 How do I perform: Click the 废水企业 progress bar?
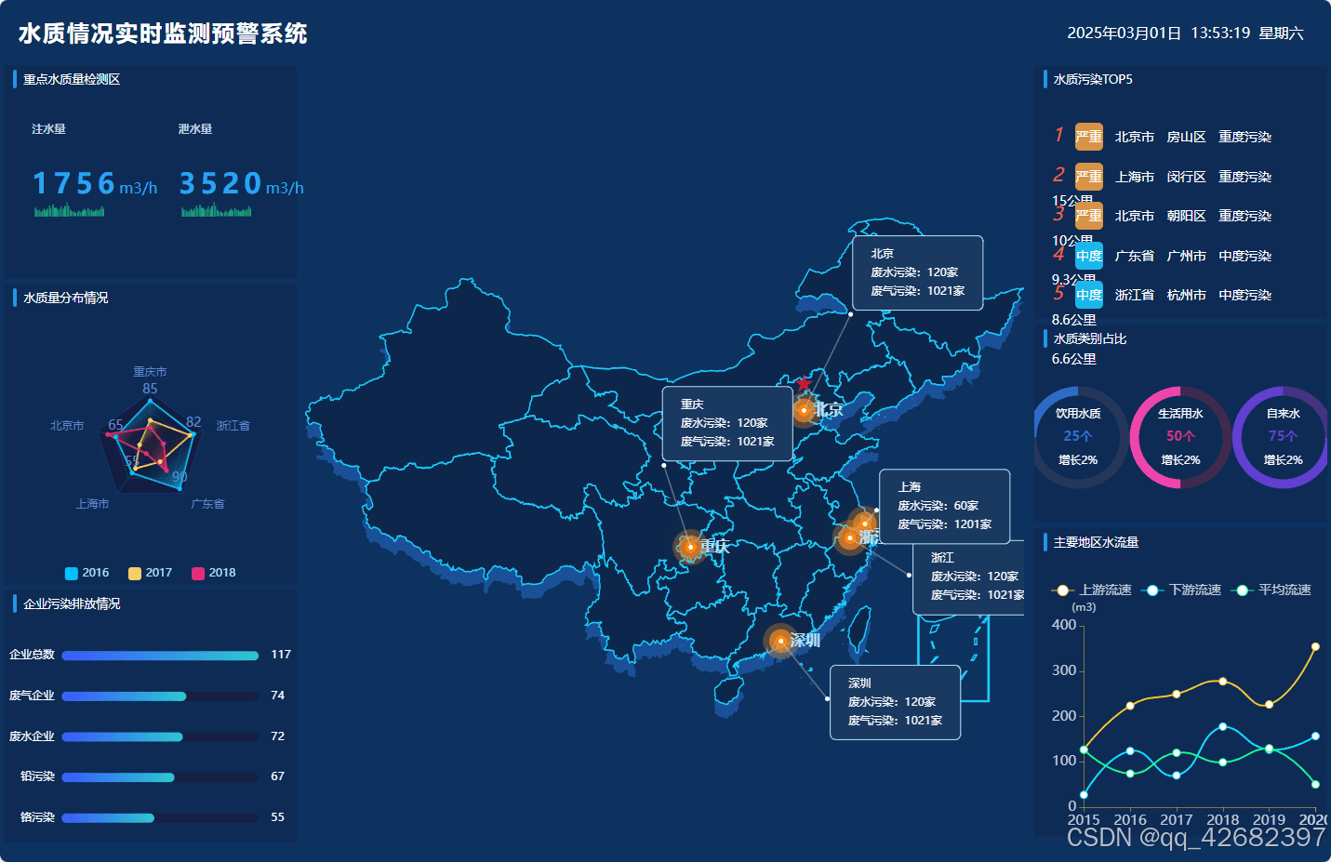pyautogui.click(x=160, y=736)
